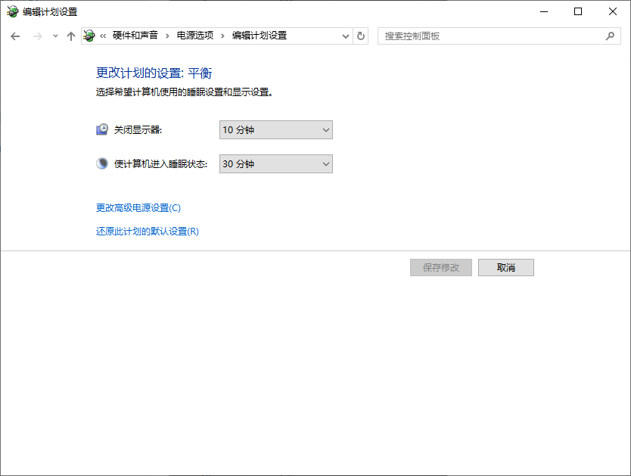Click the sleep icon next to 使计算机进入睡眠状态
This screenshot has height=476, width=631.
[101, 163]
